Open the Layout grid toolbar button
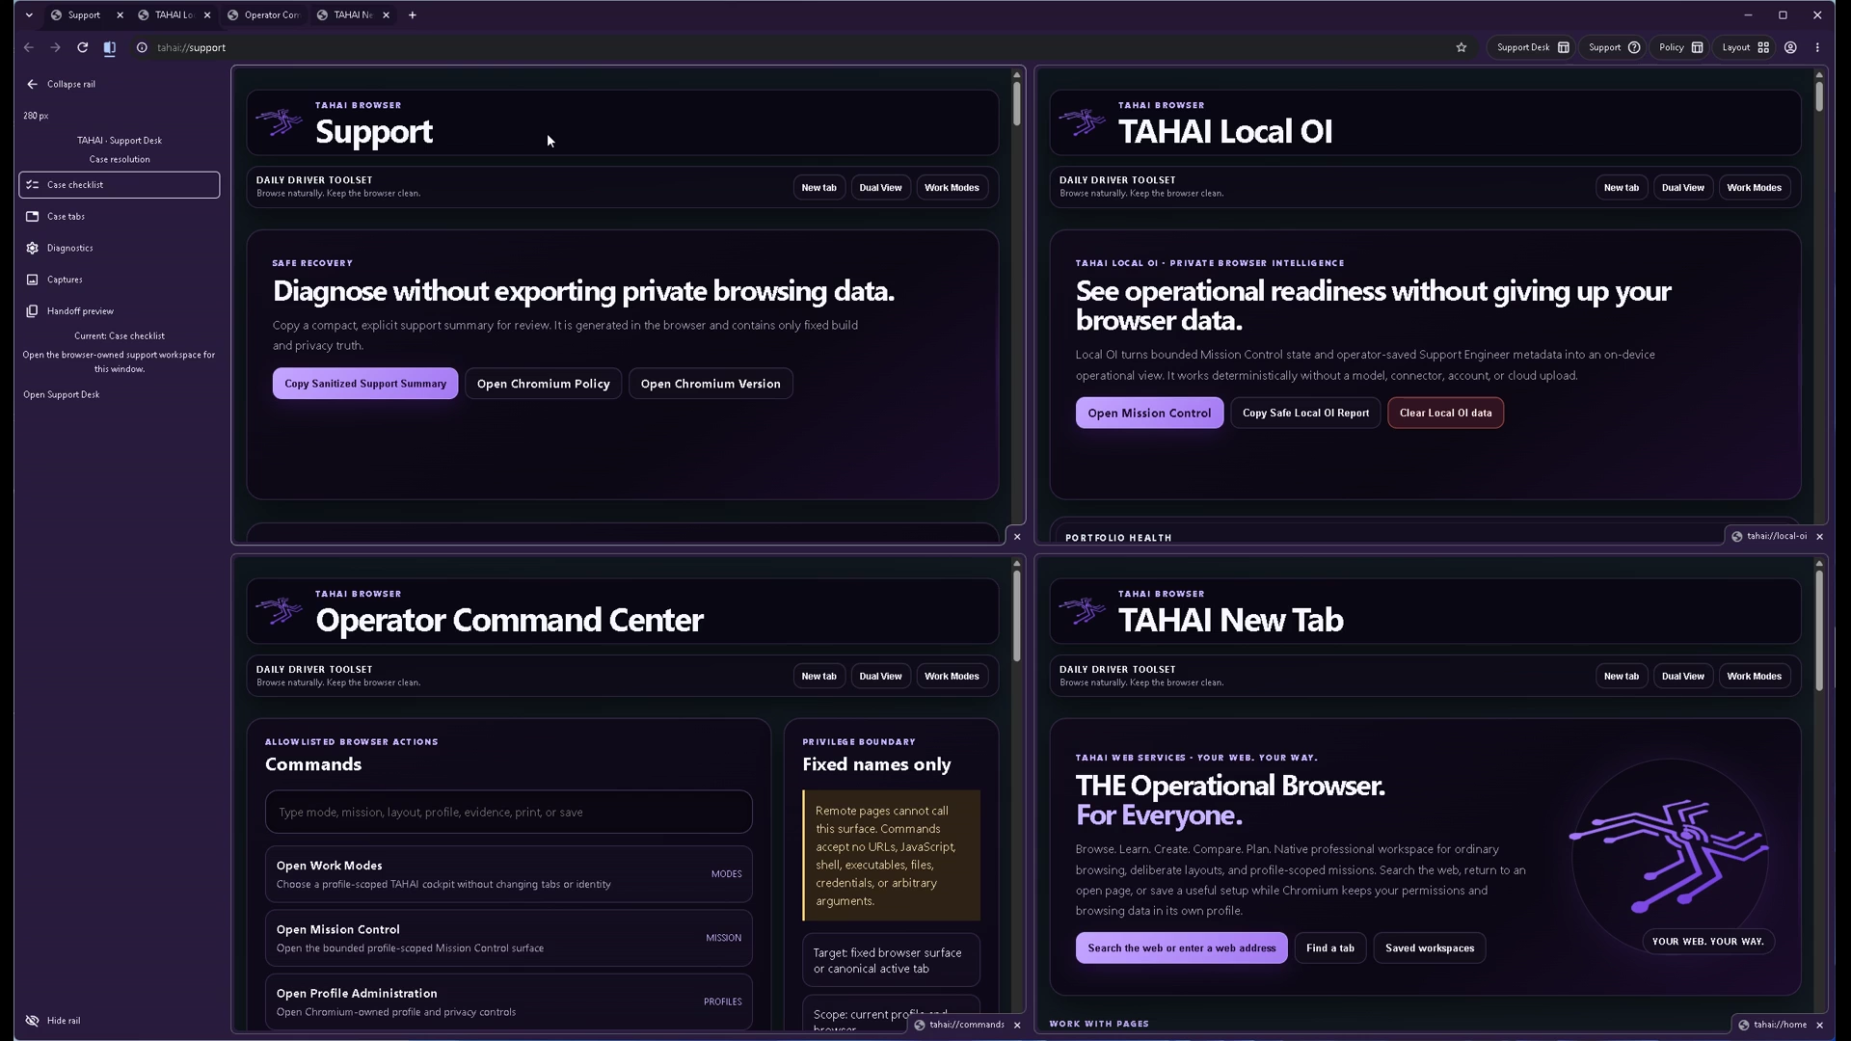This screenshot has height=1041, width=1851. (1746, 47)
